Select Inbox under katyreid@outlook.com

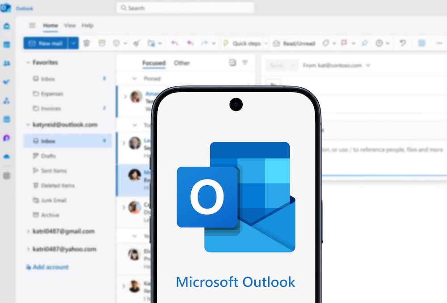pos(68,141)
